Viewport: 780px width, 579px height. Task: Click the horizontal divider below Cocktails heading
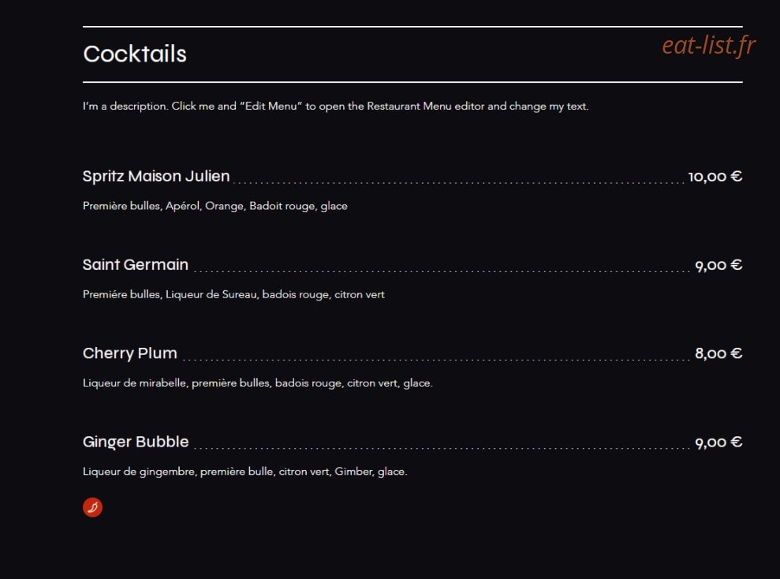pyautogui.click(x=412, y=82)
